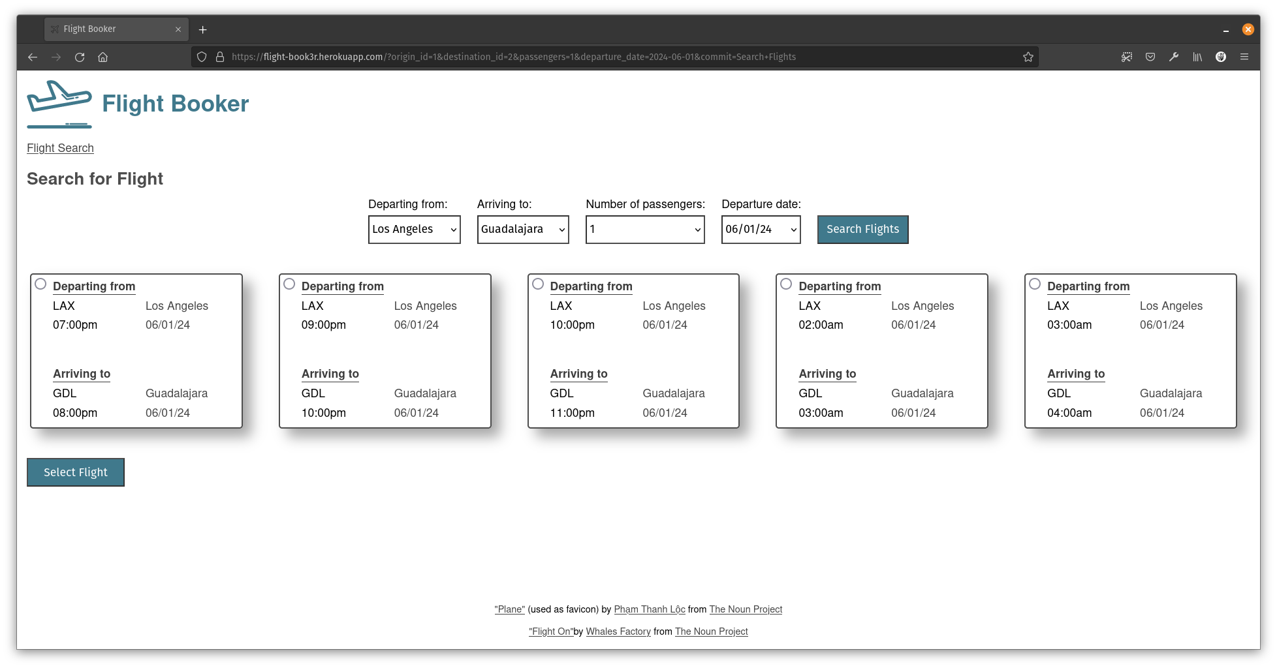Select the 02:00am LAX flight radio button
This screenshot has width=1277, height=668.
click(787, 283)
